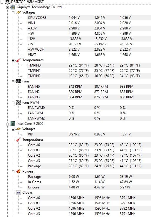151x217 pixels.
Task: Collapse the Powers section
Action: click(13, 172)
